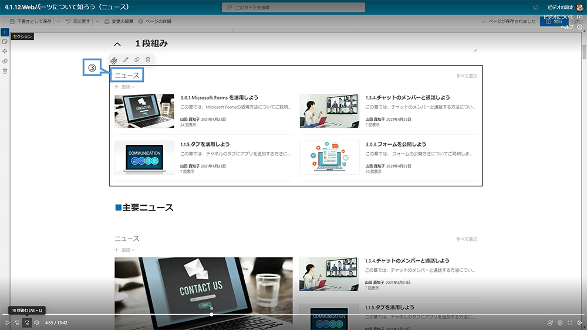Open 追加 dropdown in first news web part

[x=124, y=87]
